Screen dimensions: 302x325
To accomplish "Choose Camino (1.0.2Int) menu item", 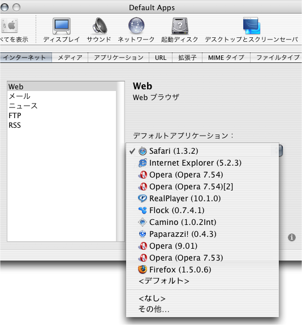I will [202, 222].
